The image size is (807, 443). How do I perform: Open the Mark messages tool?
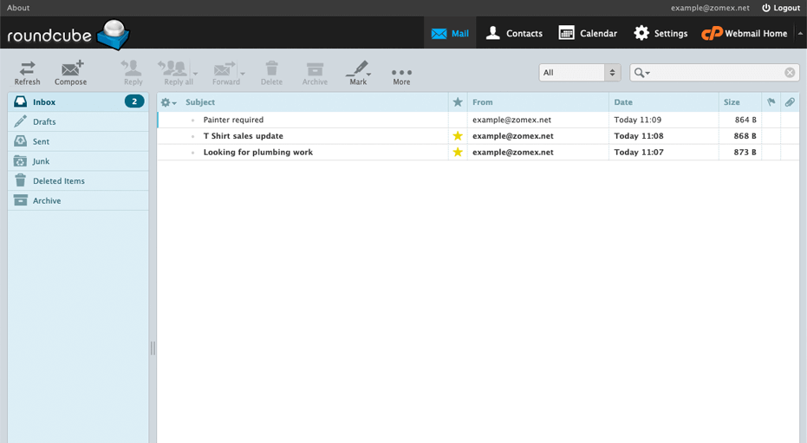358,73
